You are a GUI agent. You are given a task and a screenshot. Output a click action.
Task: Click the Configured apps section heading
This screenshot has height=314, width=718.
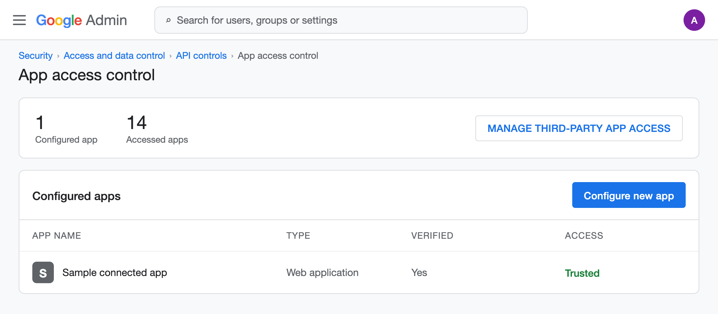(x=76, y=196)
